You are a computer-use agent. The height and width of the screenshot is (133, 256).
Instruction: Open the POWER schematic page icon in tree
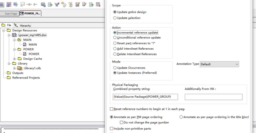[25, 54]
